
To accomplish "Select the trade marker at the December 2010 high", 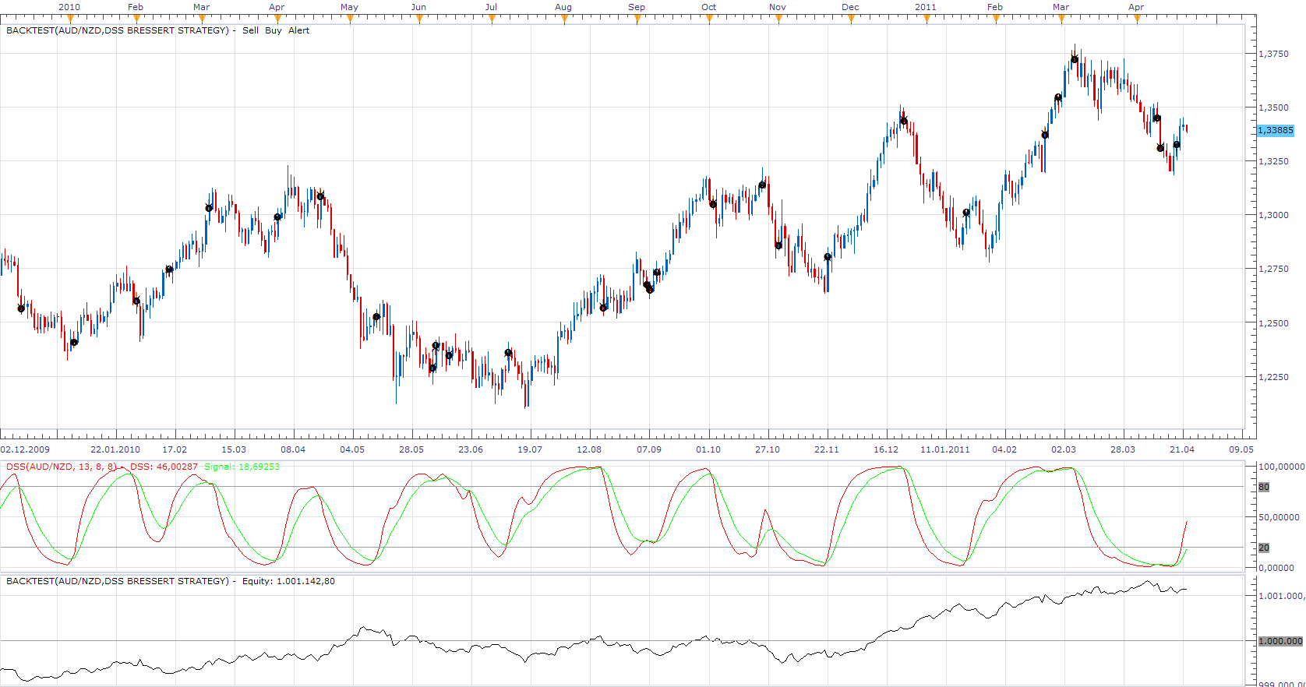I will click(x=903, y=121).
